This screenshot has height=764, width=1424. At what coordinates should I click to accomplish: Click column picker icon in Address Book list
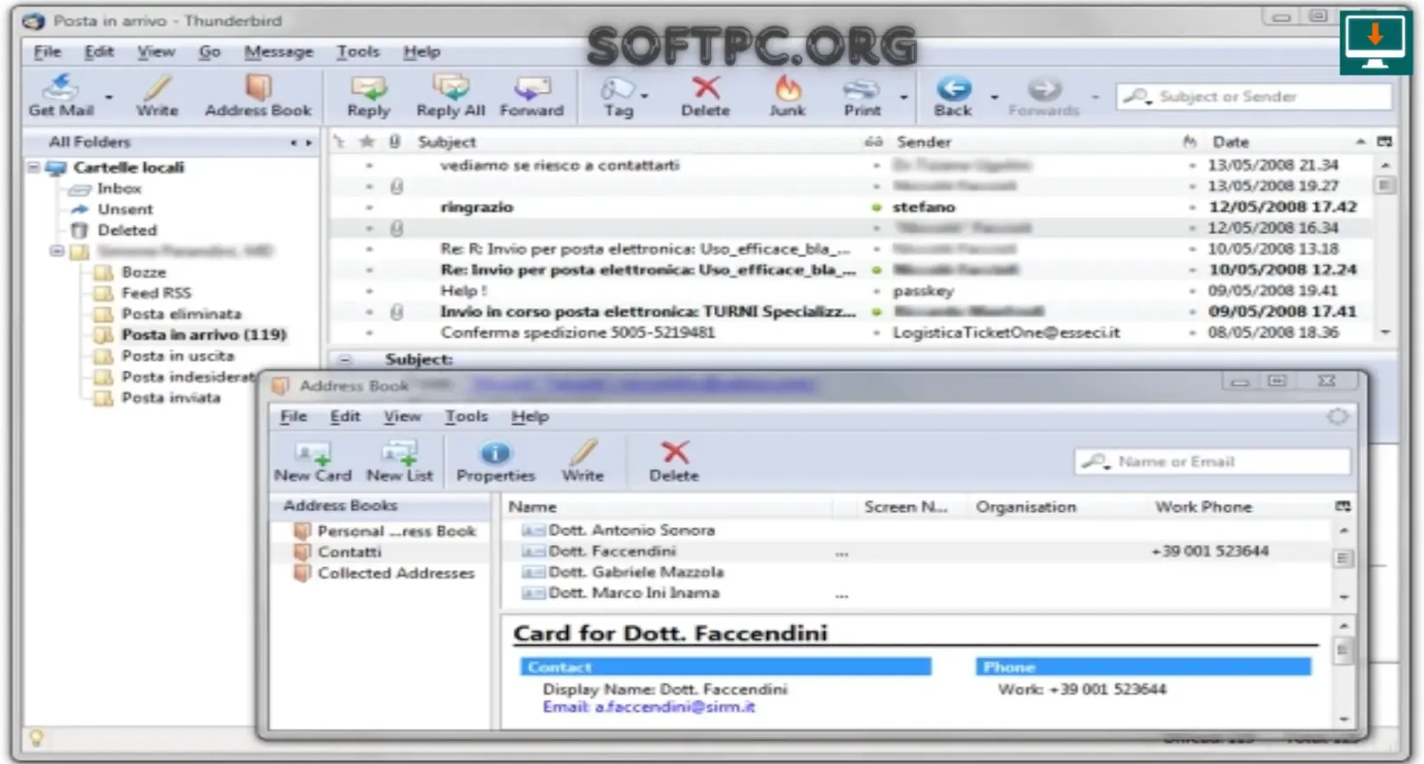(1343, 506)
